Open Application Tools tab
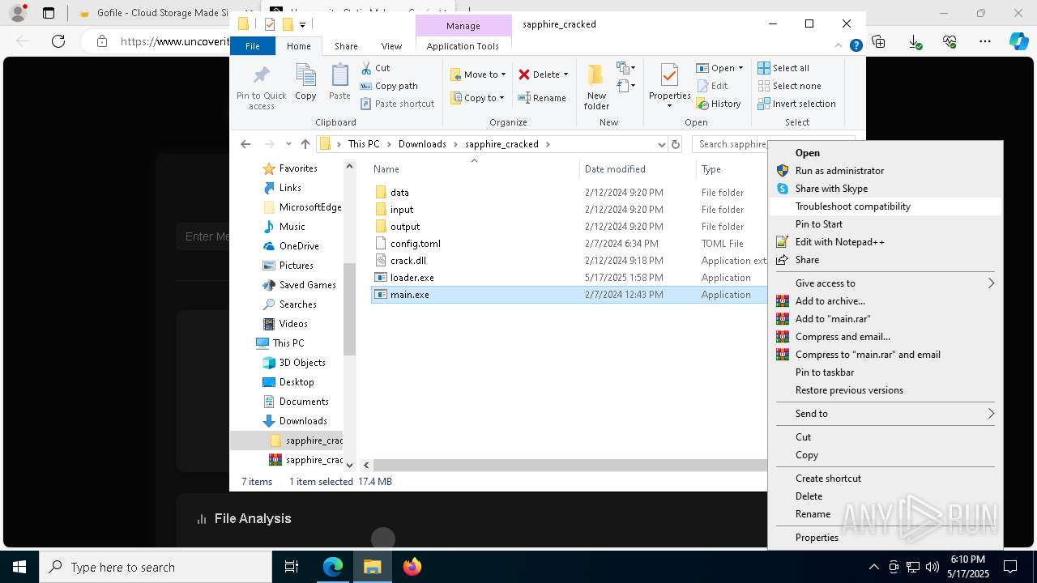 tap(463, 46)
